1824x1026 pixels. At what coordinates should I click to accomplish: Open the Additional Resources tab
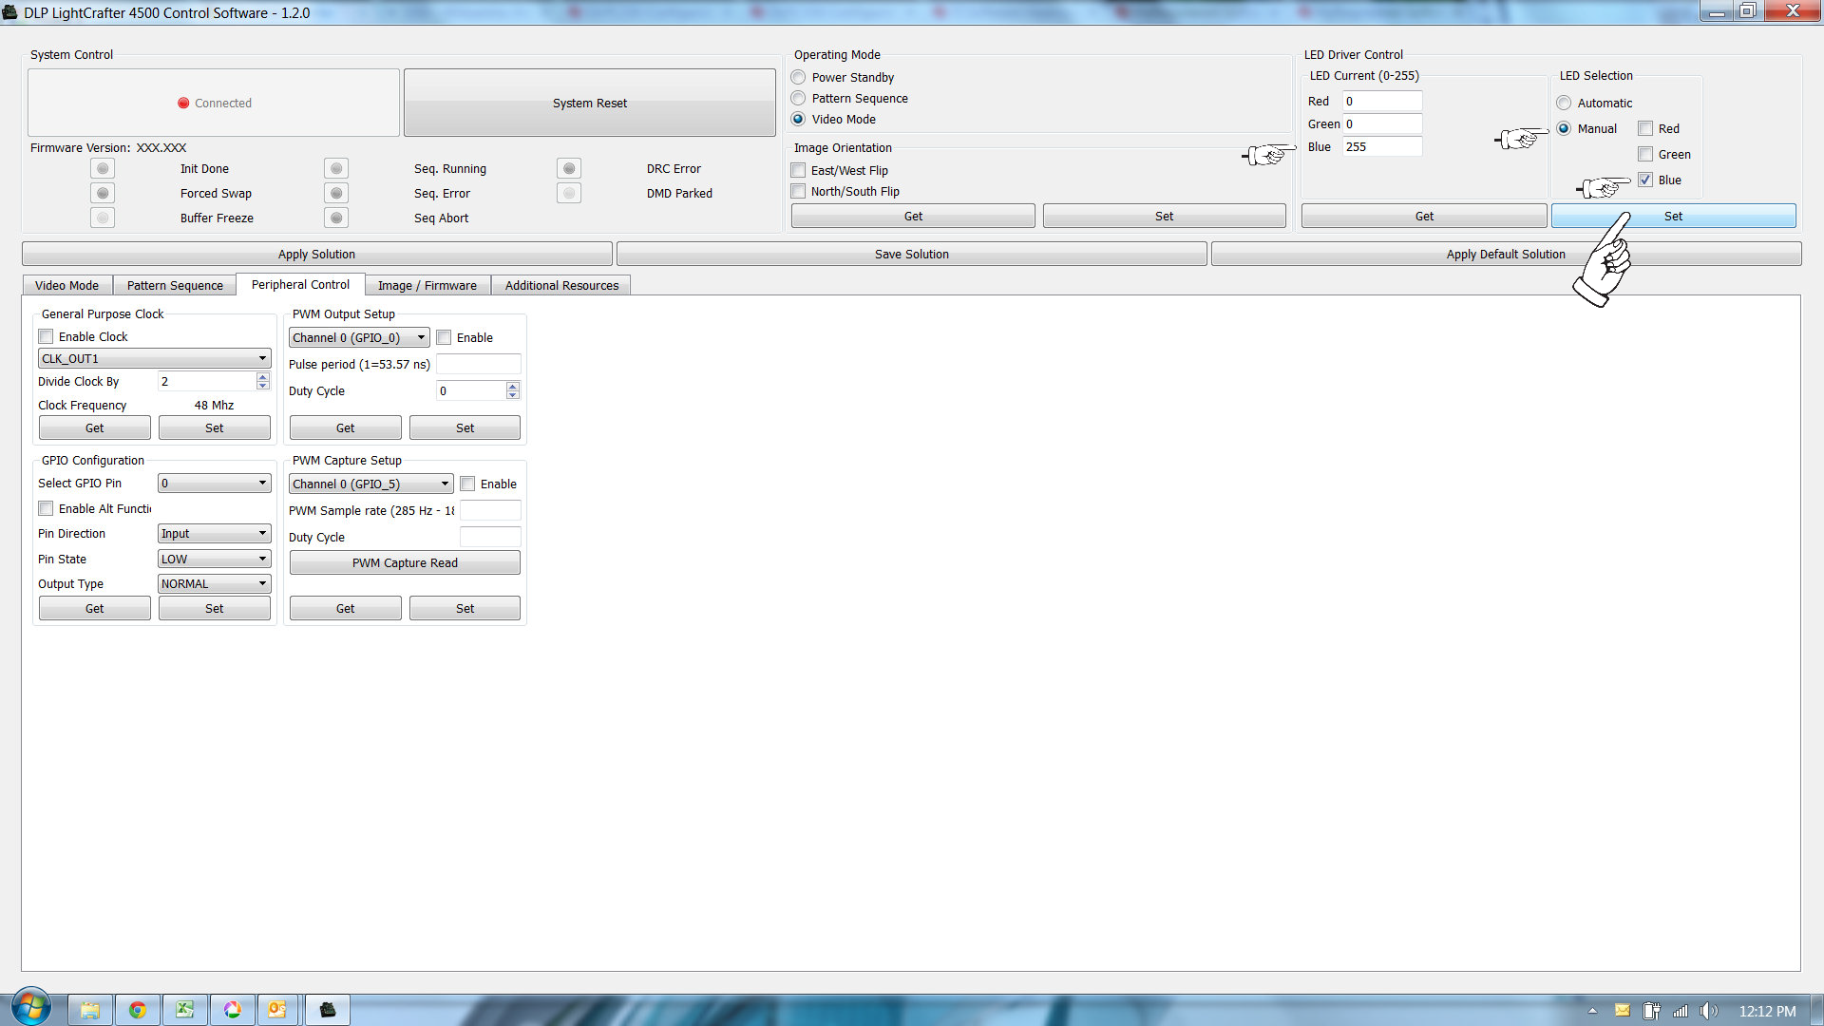(x=561, y=285)
